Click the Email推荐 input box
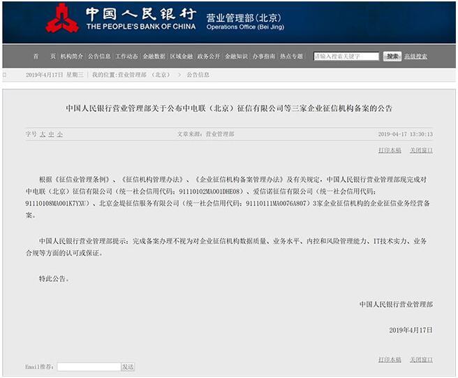The image size is (458, 378). [x=89, y=367]
